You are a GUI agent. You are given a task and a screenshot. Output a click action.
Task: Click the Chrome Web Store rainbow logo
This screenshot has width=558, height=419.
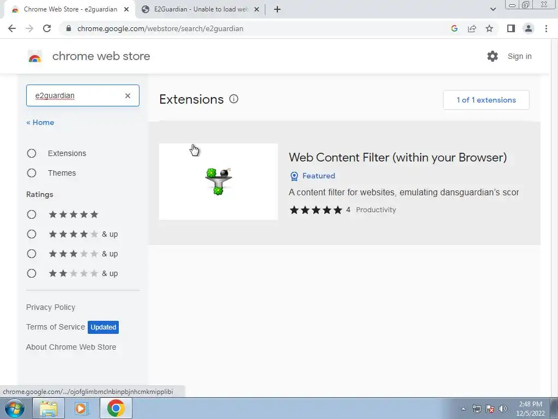point(35,56)
